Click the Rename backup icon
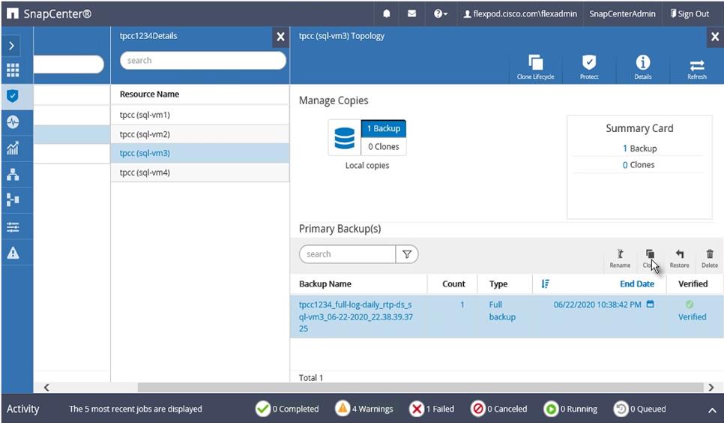 click(620, 259)
